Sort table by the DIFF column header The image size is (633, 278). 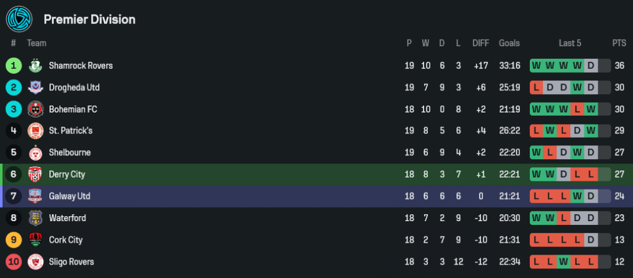[480, 43]
